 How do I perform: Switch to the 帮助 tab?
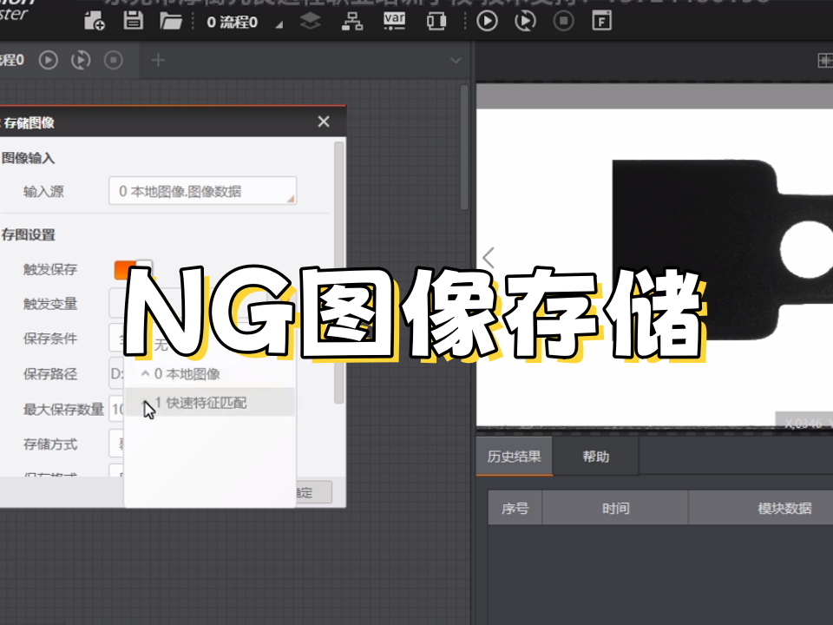(x=595, y=457)
